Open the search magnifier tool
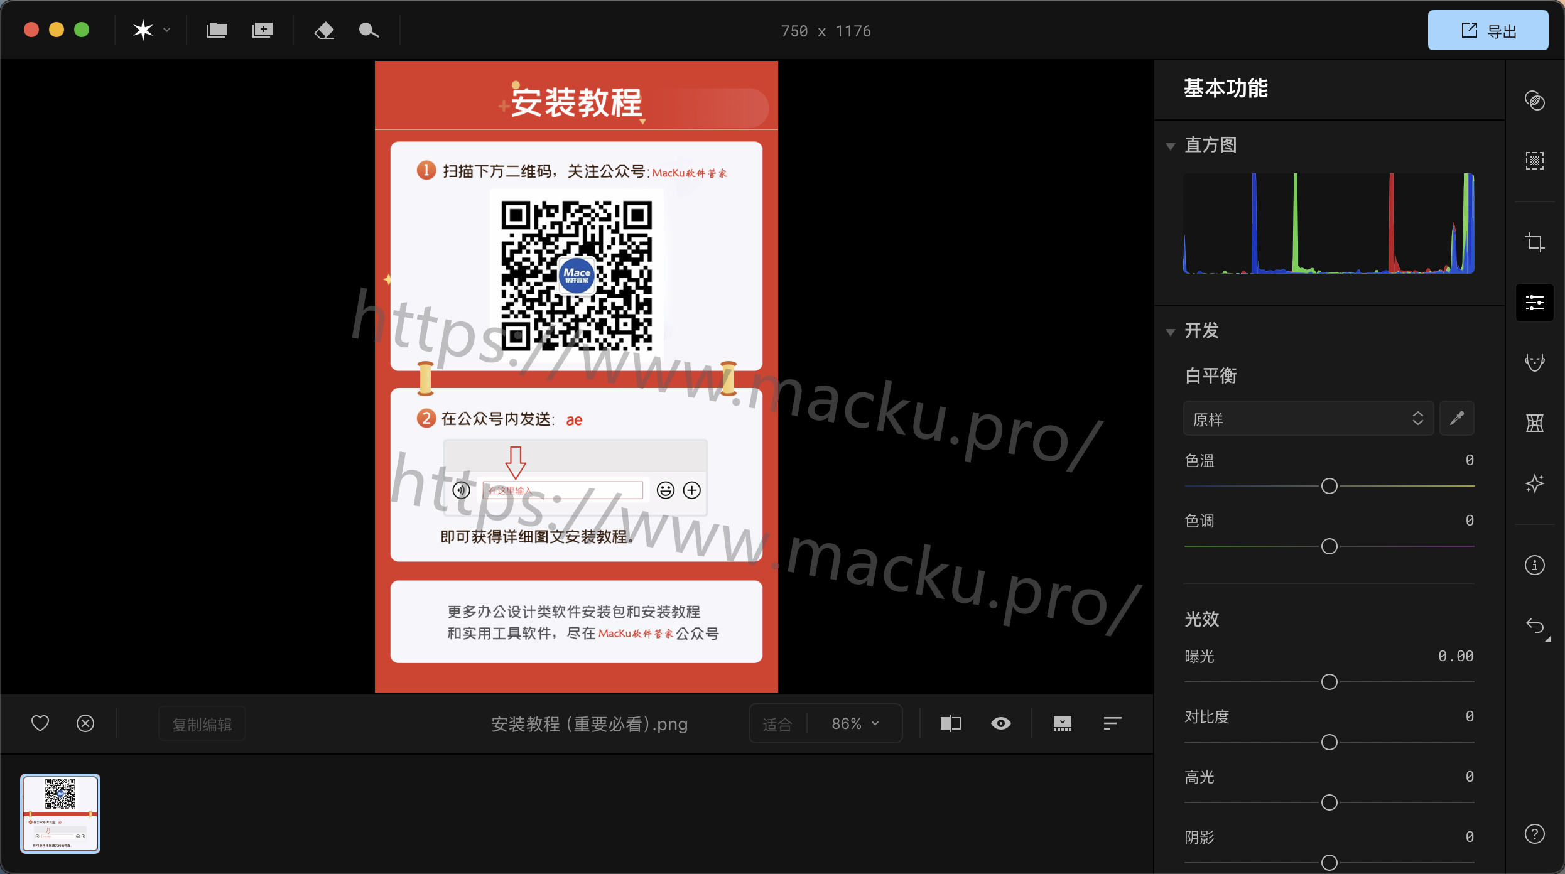Viewport: 1565px width, 874px height. pos(369,30)
